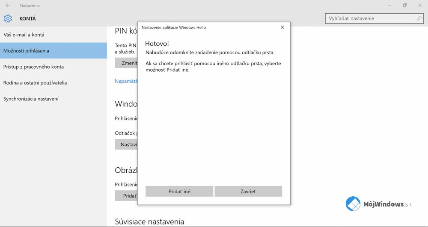Open Synchronizácia nastavení page

[x=53, y=99]
